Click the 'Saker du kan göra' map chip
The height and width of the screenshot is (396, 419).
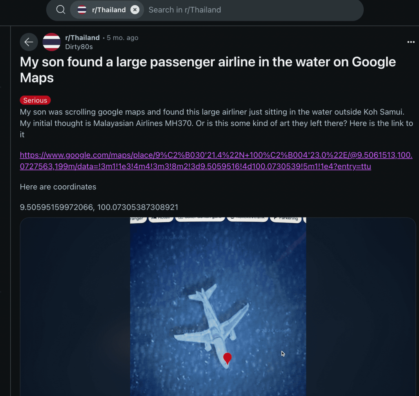pos(200,217)
